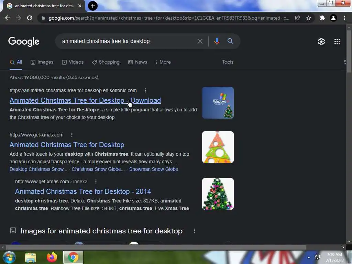Click the address bar URL
This screenshot has width=352, height=264.
click(169, 18)
